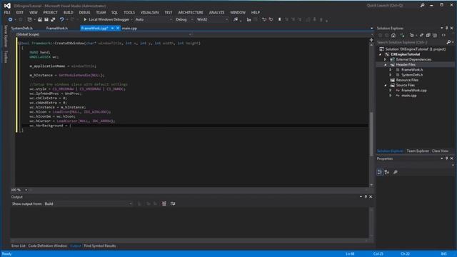Viewport: 457px width, 257px height.
Task: Open the Show output from Build dropdown
Action: coord(89,203)
